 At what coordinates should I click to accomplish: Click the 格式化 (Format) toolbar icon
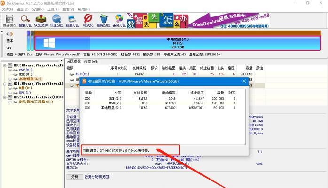coord(88,20)
